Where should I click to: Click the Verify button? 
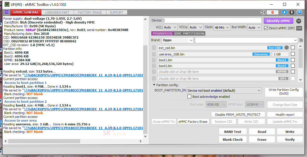point(290,140)
